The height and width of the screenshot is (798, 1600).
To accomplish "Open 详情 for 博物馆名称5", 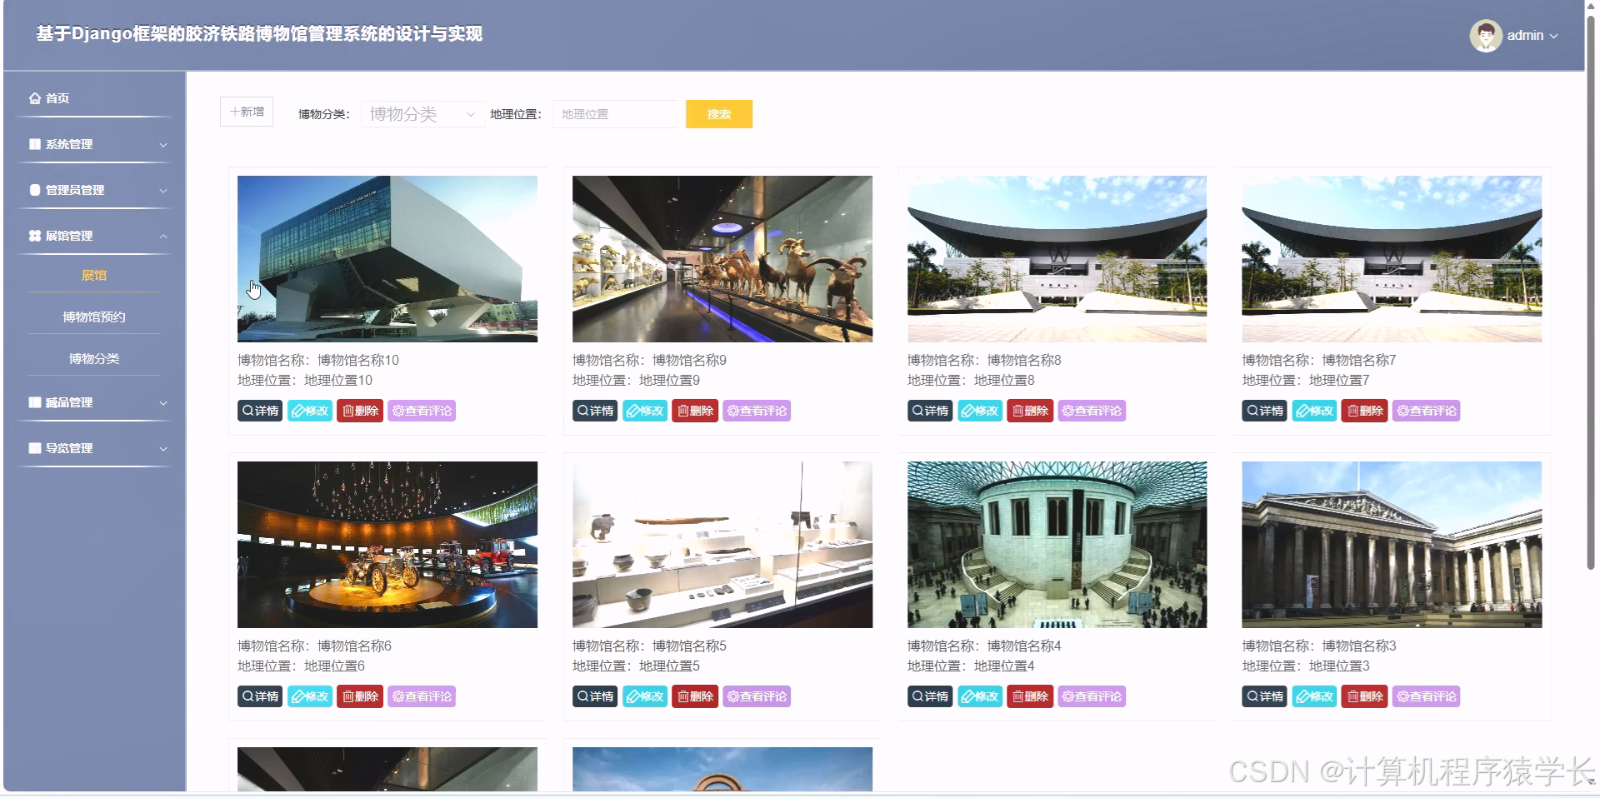I will coord(595,696).
